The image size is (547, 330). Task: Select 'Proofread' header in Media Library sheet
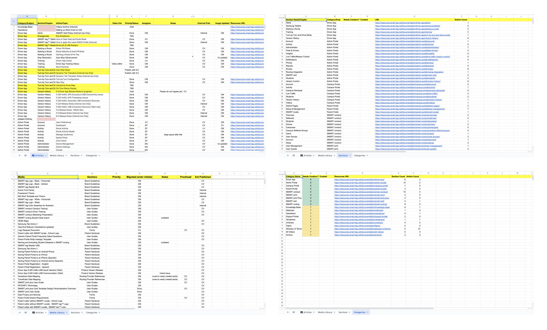186,177
